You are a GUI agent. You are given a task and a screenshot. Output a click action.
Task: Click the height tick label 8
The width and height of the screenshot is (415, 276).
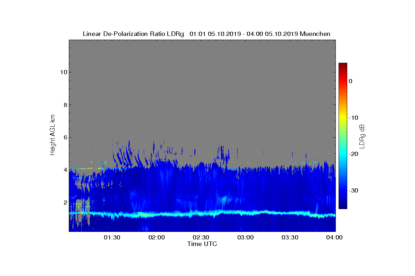(x=65, y=105)
